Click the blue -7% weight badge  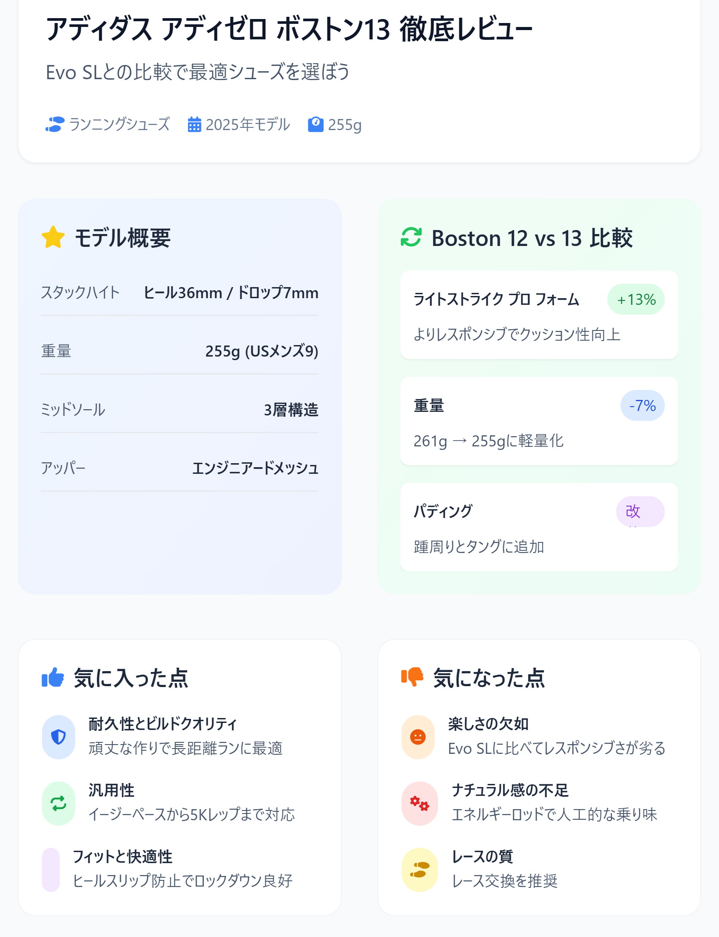coord(642,405)
